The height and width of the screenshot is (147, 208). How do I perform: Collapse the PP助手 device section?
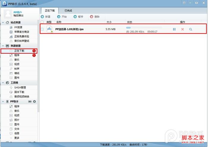click(x=3, y=101)
